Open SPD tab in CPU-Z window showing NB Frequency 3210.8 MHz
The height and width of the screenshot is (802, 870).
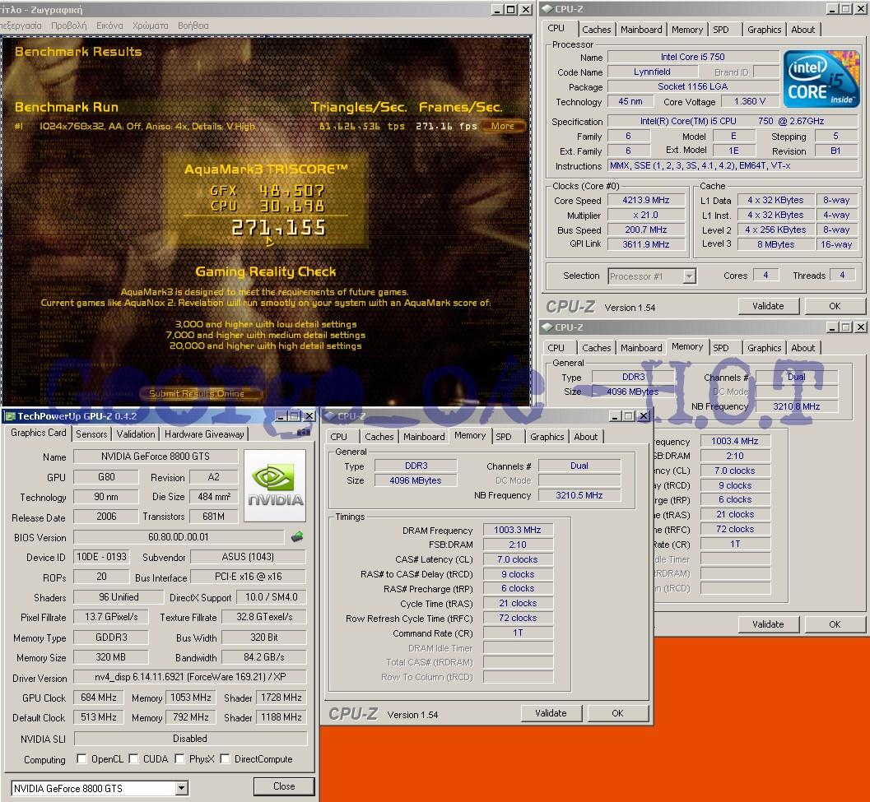tap(721, 348)
